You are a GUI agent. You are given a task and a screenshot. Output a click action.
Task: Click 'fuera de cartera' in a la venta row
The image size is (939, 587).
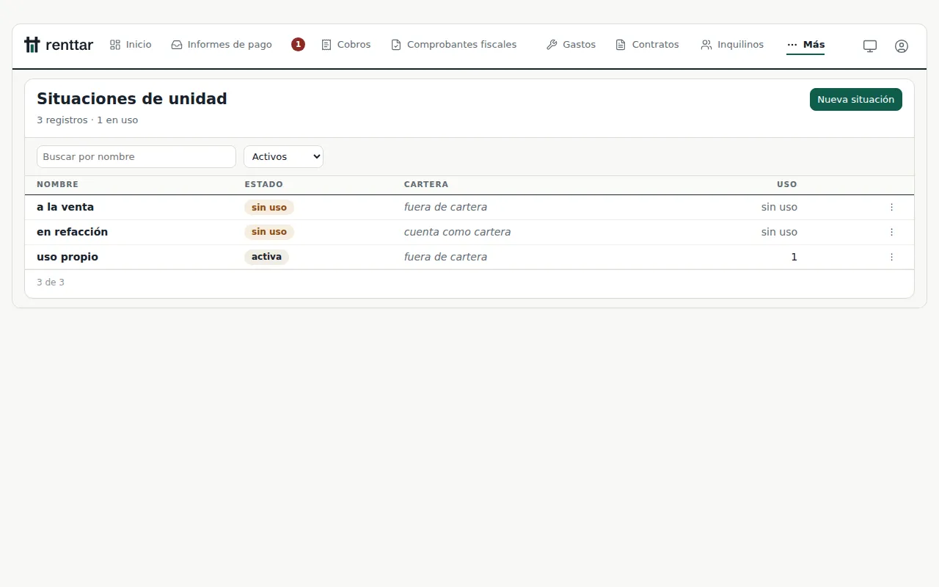445,207
